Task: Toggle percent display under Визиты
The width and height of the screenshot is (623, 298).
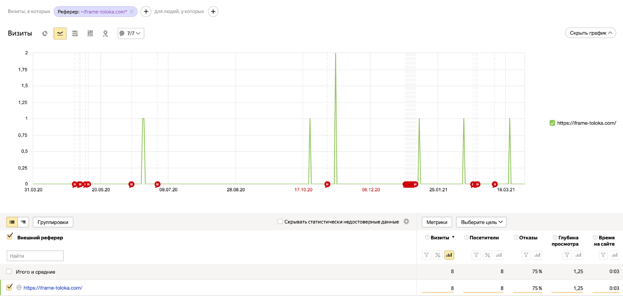Action: 438,255
